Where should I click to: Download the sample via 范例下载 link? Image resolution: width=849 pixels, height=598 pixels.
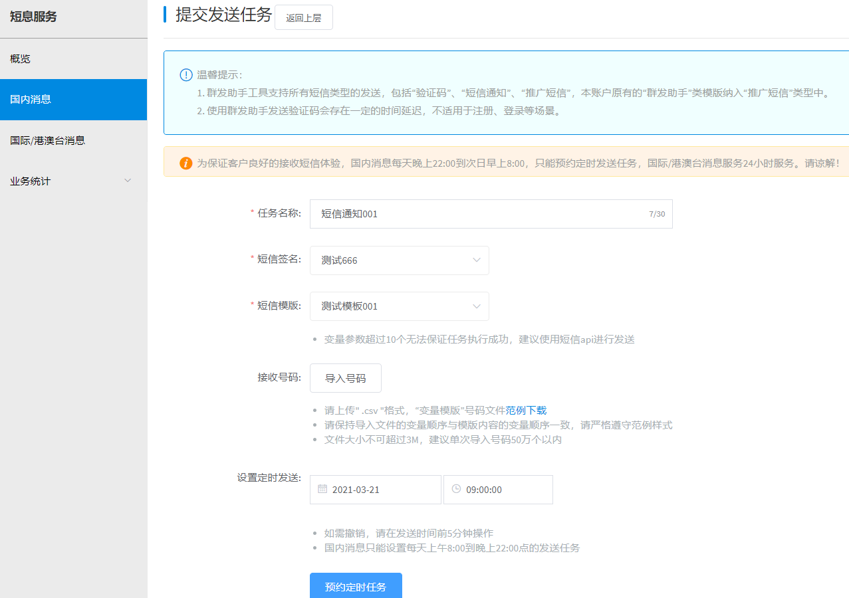click(526, 411)
